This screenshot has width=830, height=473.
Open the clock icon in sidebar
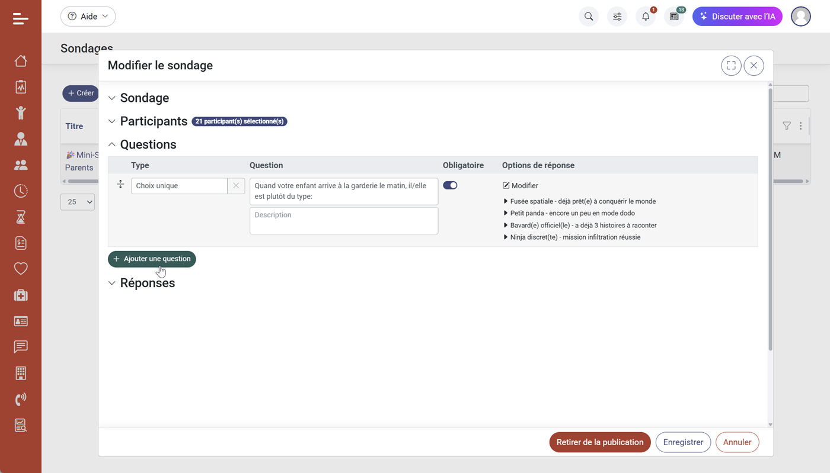click(x=21, y=191)
